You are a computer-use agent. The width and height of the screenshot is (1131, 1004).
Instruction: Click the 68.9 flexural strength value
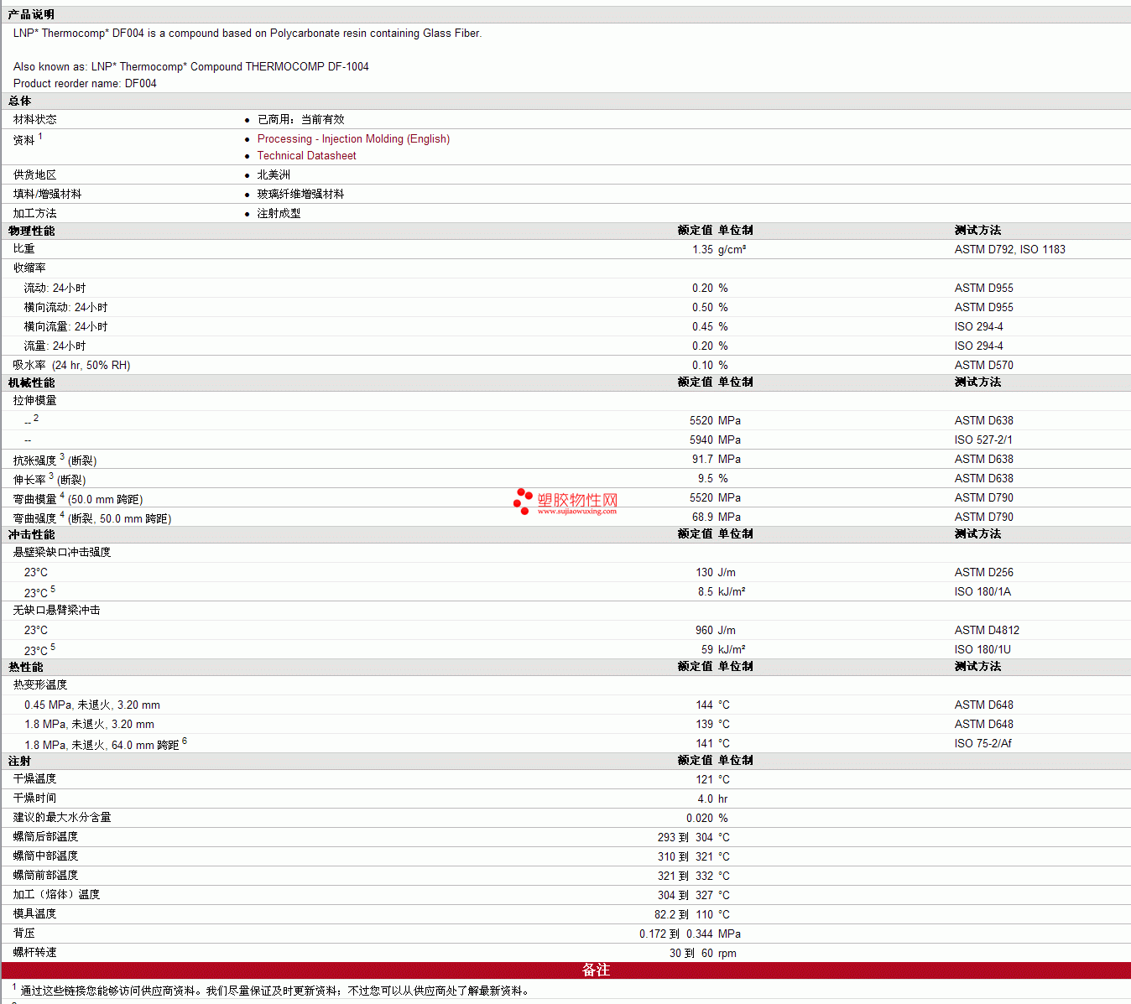702,518
